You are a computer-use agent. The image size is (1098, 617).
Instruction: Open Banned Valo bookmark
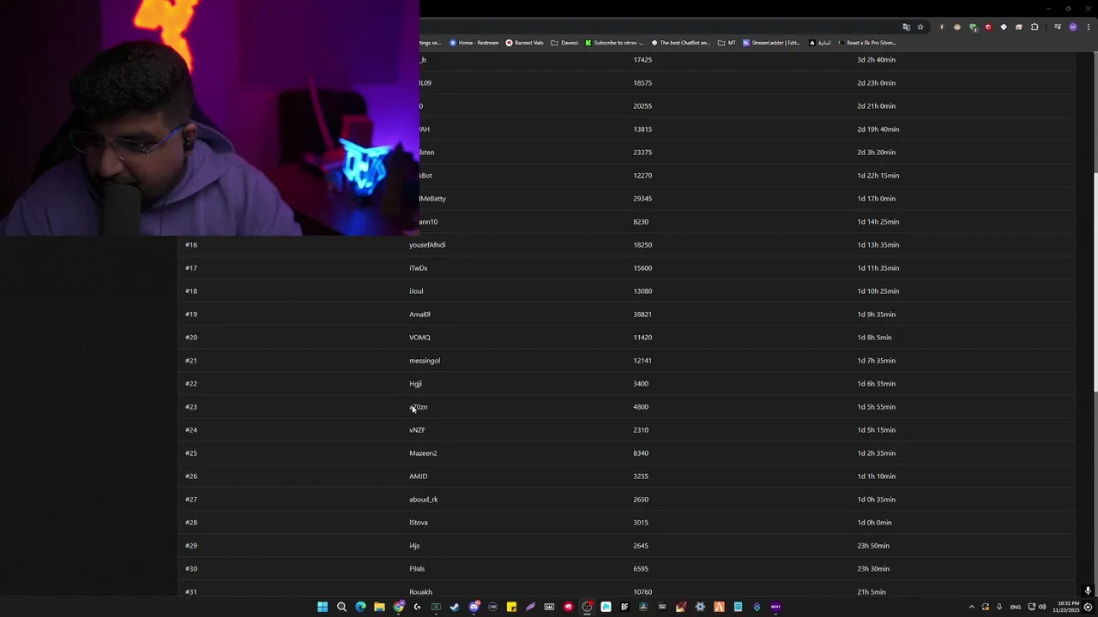524,42
